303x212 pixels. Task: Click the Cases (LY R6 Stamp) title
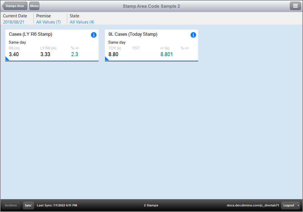tap(30, 34)
